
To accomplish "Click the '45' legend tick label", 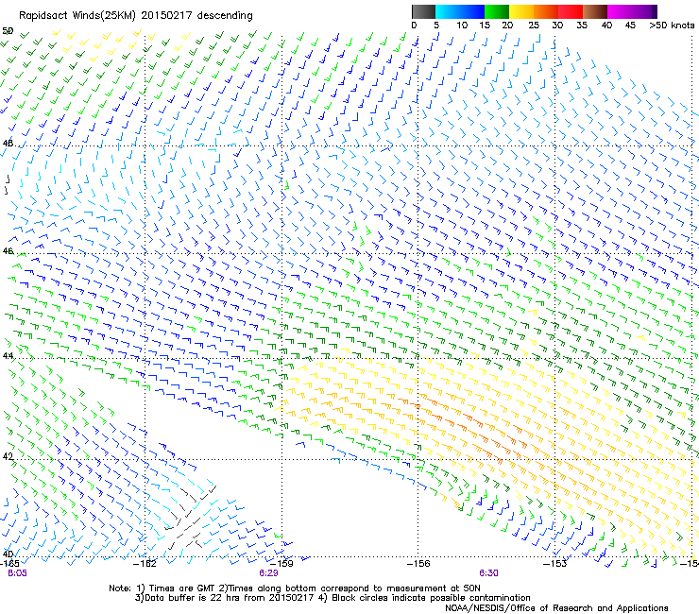I will click(630, 26).
